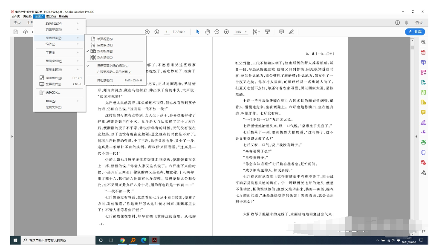Screen dimensions: 439x248
Task: Click the upload to cloud icon
Action: pyautogui.click(x=25, y=32)
